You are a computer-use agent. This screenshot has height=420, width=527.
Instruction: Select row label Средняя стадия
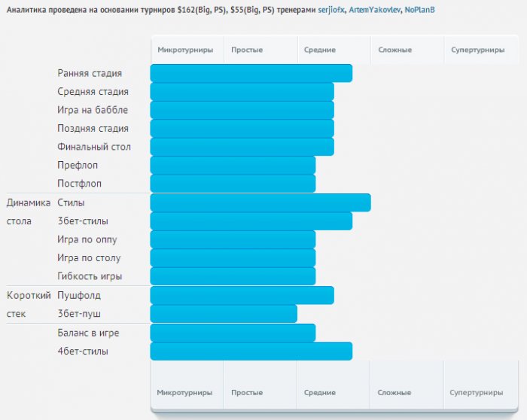coord(93,92)
